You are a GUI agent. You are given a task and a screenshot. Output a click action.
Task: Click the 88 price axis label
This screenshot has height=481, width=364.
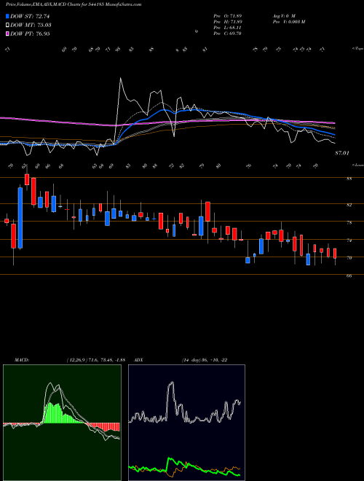pos(349,179)
